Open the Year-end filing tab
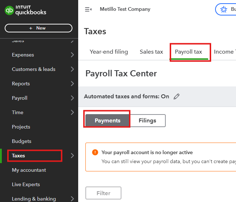The width and height of the screenshot is (236, 202). 109,52
